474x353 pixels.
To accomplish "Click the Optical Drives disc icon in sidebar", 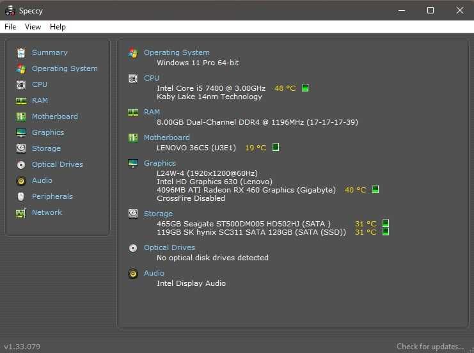I will (21, 165).
